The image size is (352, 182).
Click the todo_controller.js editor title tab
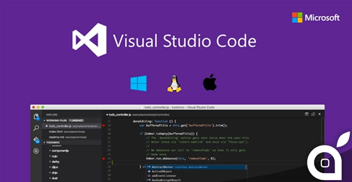pyautogui.click(x=138, y=115)
